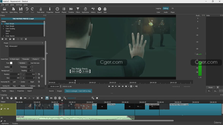Open the File menu
Screen dimensions: 223x125
[x=3, y=5]
